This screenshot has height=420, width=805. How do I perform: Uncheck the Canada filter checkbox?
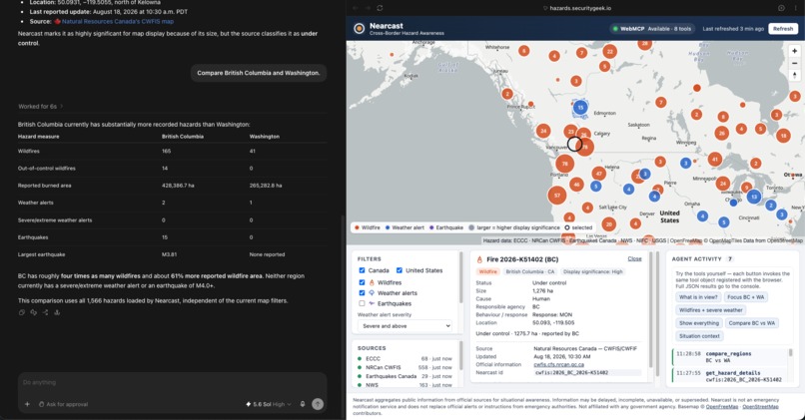[x=362, y=270]
